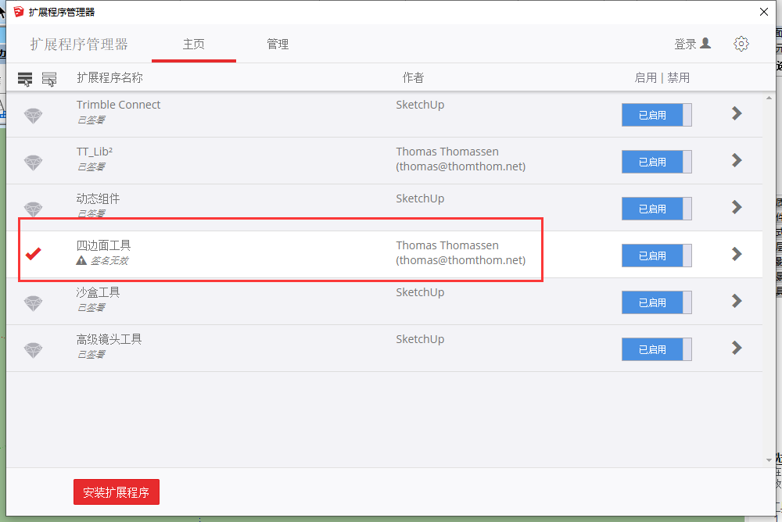Viewport: 782px width, 522px height.
Task: Click the 作者 column header
Action: click(x=413, y=78)
